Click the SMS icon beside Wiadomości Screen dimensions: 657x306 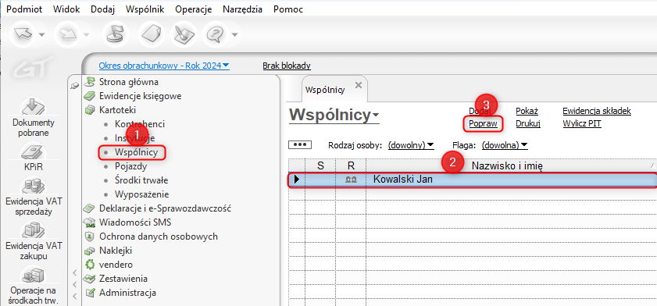click(89, 222)
